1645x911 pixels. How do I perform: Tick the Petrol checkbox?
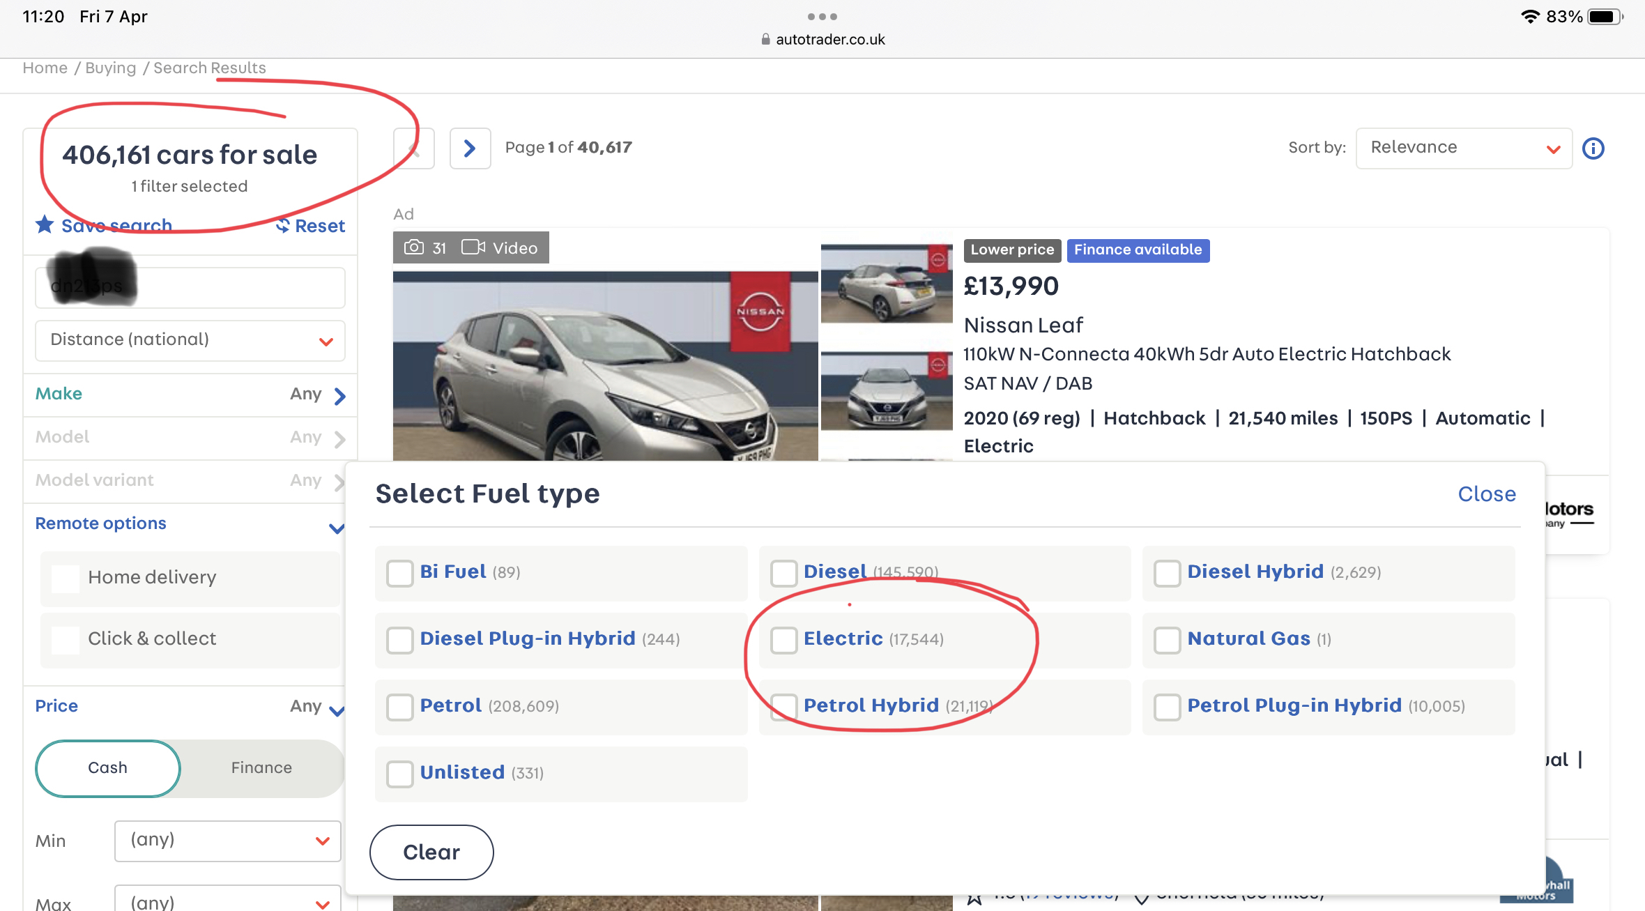coord(400,707)
